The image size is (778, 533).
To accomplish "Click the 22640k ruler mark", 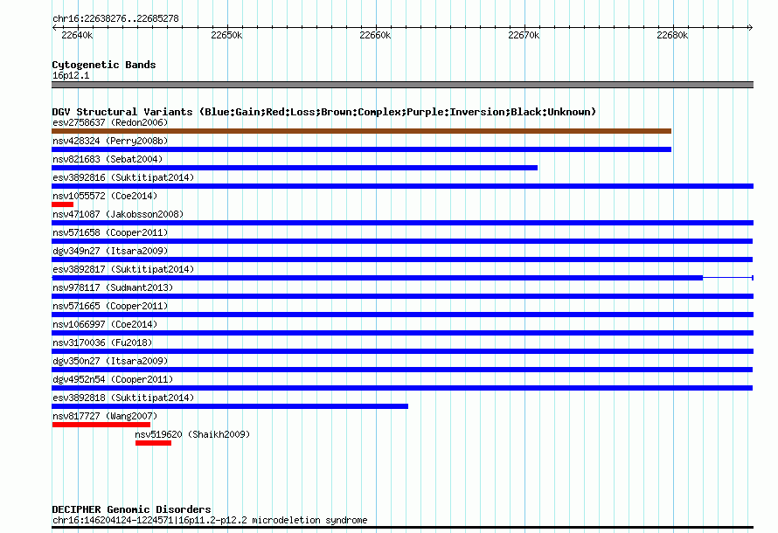I will point(77,35).
